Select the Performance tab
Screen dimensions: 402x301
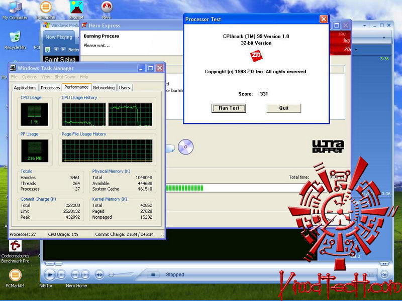tap(76, 87)
